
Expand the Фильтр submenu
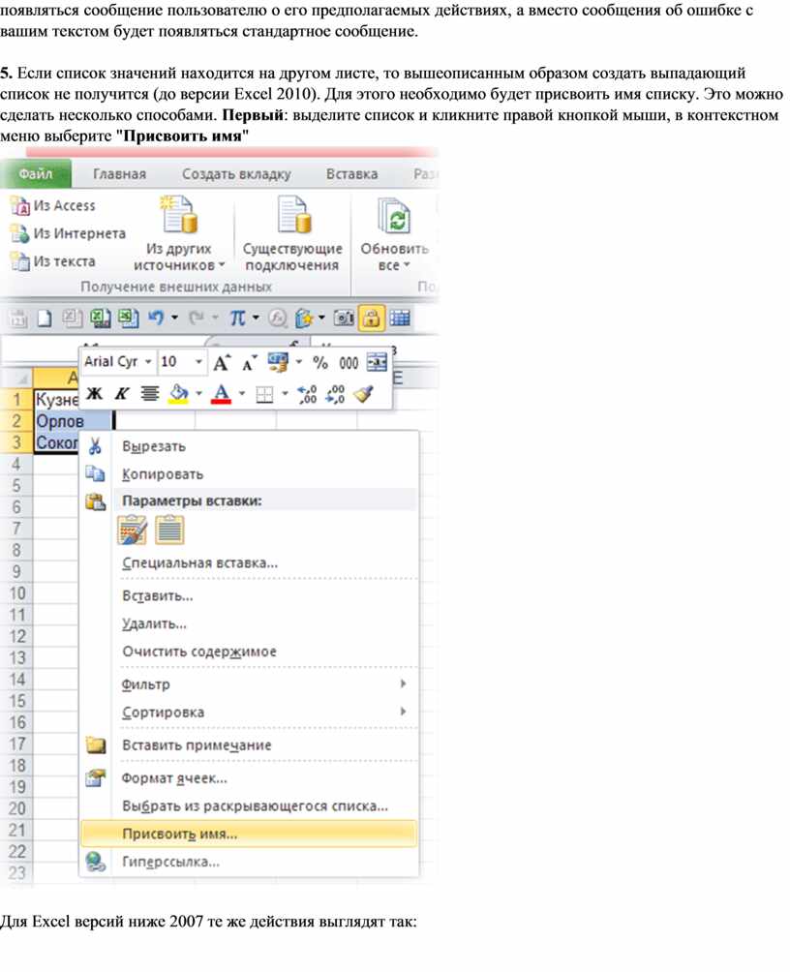click(248, 685)
